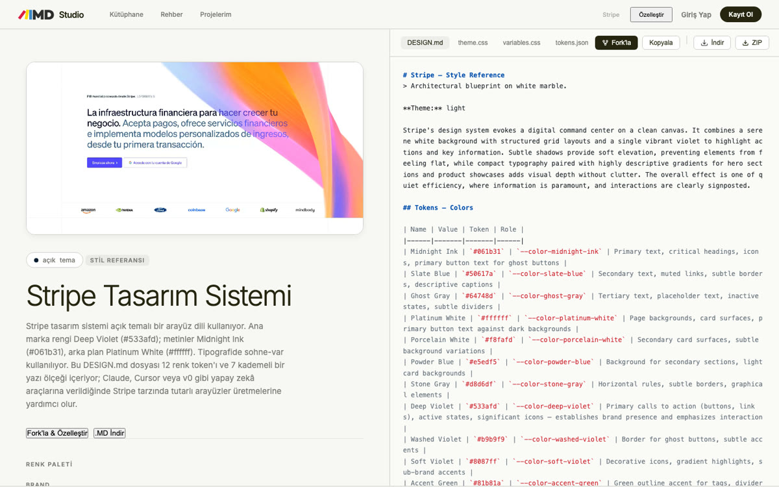Click the '**Theme:** light' line
Image resolution: width=779 pixels, height=487 pixels.
pos(434,108)
